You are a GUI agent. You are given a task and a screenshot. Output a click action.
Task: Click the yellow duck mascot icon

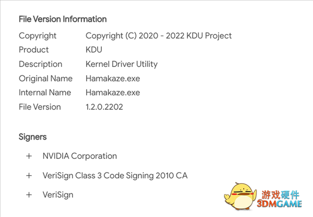pyautogui.click(x=240, y=196)
